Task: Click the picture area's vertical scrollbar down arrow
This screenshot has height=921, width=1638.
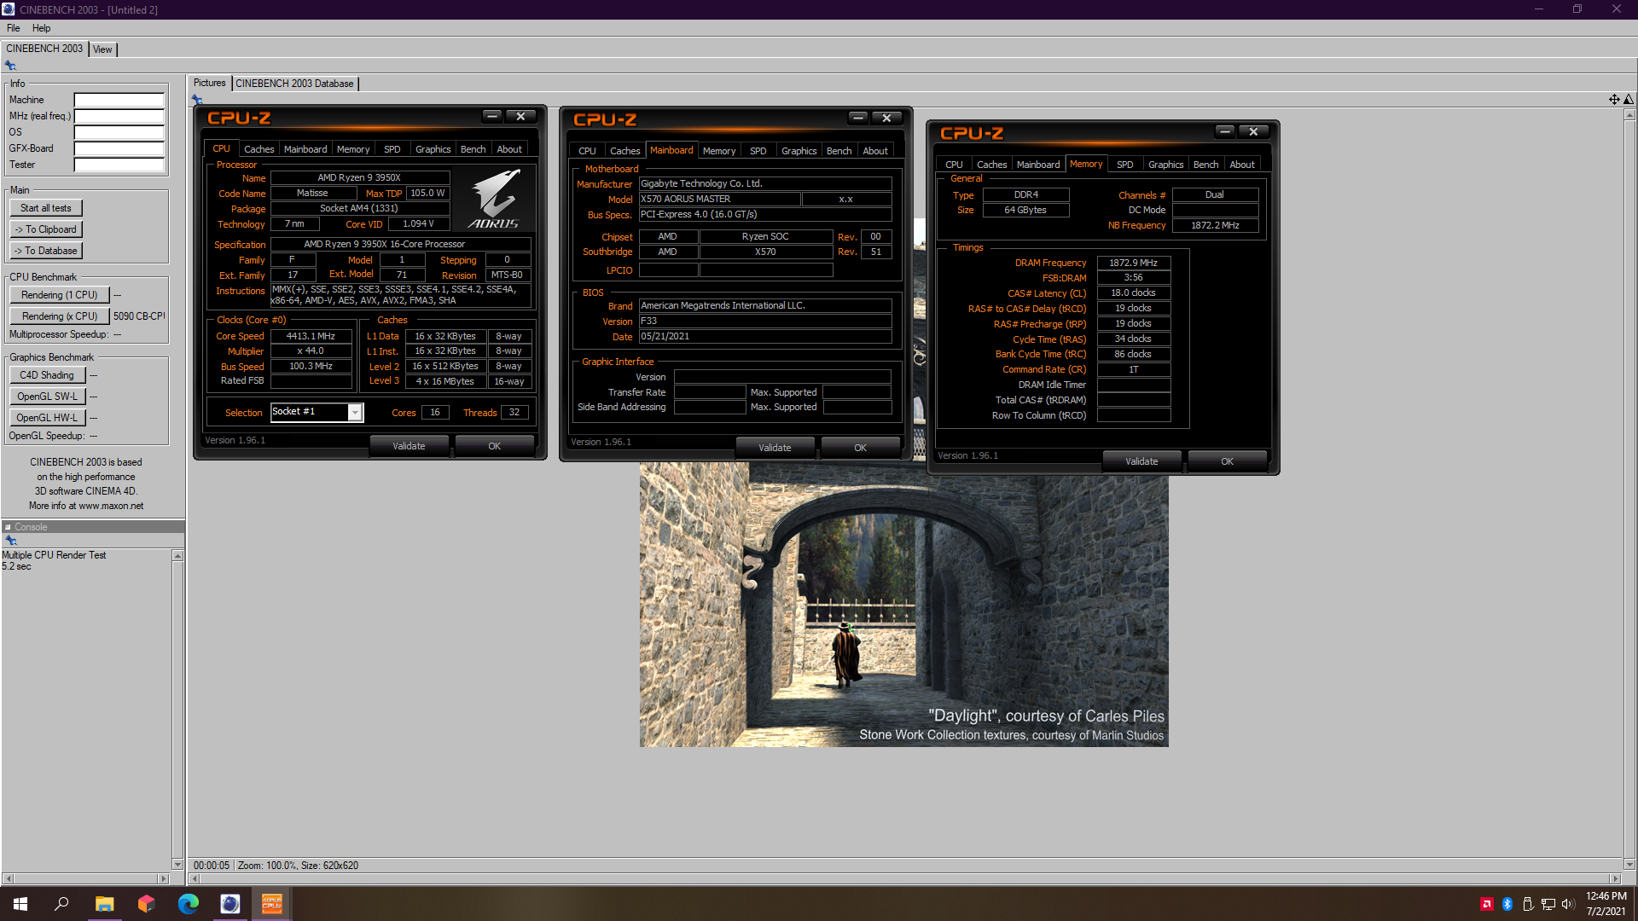Action: pyautogui.click(x=1629, y=864)
